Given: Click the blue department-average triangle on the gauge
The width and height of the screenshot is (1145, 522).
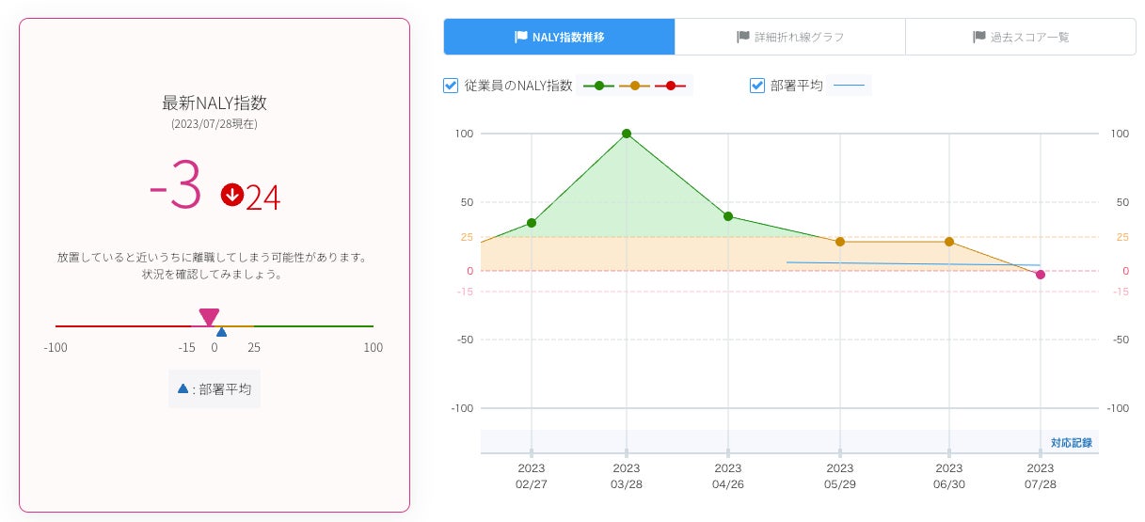Looking at the screenshot, I should 221,332.
